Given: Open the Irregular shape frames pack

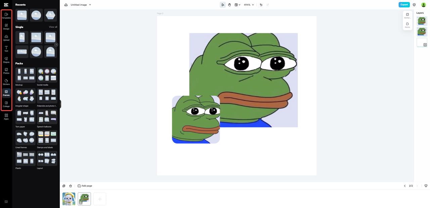Looking at the screenshot, I should click(26, 96).
